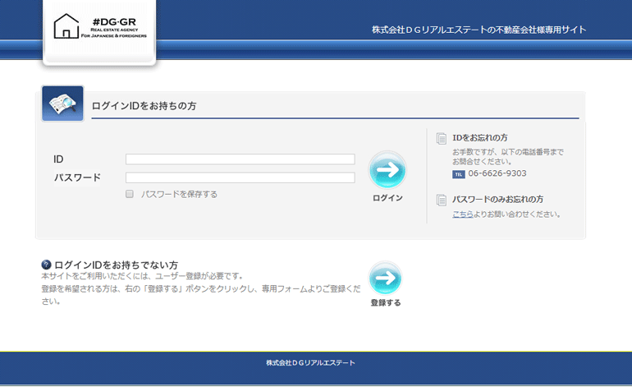The width and height of the screenshot is (632, 387).
Task: Click the text 本サイトをご利用いただくには、ユーザー登録が必要です。
Action: pyautogui.click(x=143, y=276)
